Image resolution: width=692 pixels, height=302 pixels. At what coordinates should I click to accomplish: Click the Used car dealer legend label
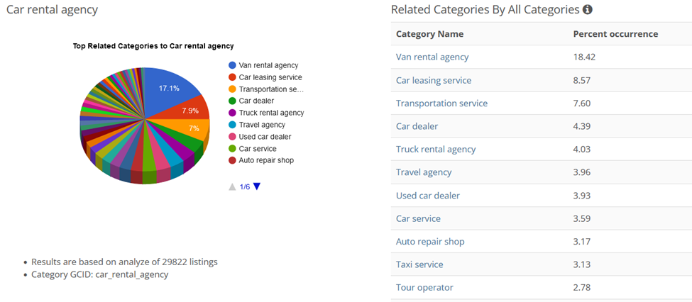265,137
